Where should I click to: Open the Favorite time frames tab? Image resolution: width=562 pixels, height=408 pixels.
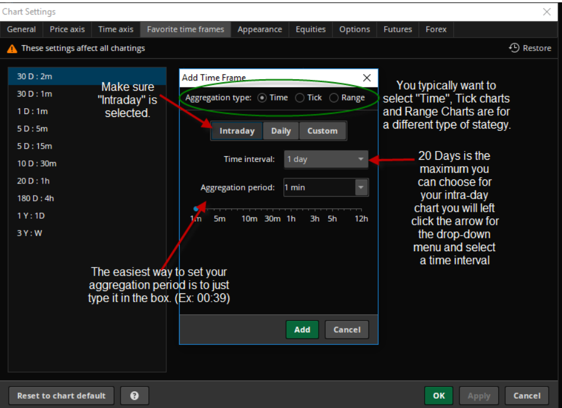[x=185, y=30]
